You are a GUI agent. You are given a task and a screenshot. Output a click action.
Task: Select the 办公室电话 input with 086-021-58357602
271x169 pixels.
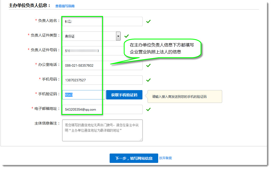(102, 65)
